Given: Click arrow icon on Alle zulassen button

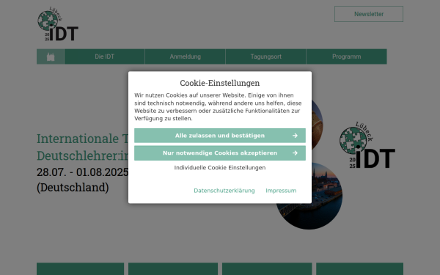Looking at the screenshot, I should pyautogui.click(x=295, y=136).
